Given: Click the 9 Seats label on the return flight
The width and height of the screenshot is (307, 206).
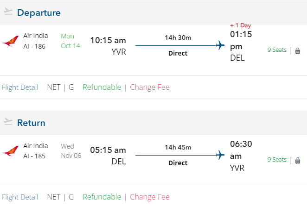Looking at the screenshot, I should (x=277, y=160).
